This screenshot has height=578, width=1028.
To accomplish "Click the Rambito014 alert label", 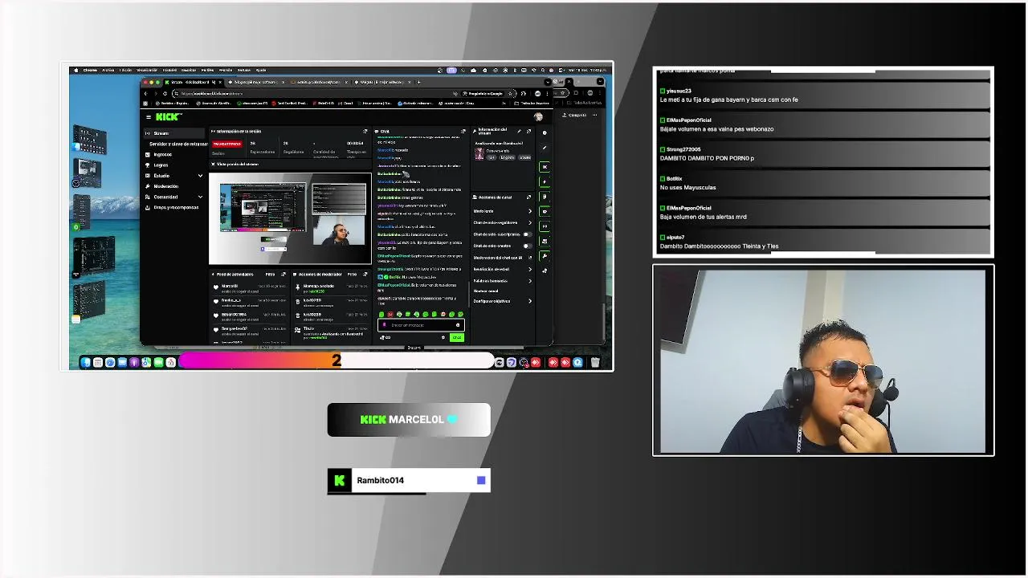I will pos(380,480).
